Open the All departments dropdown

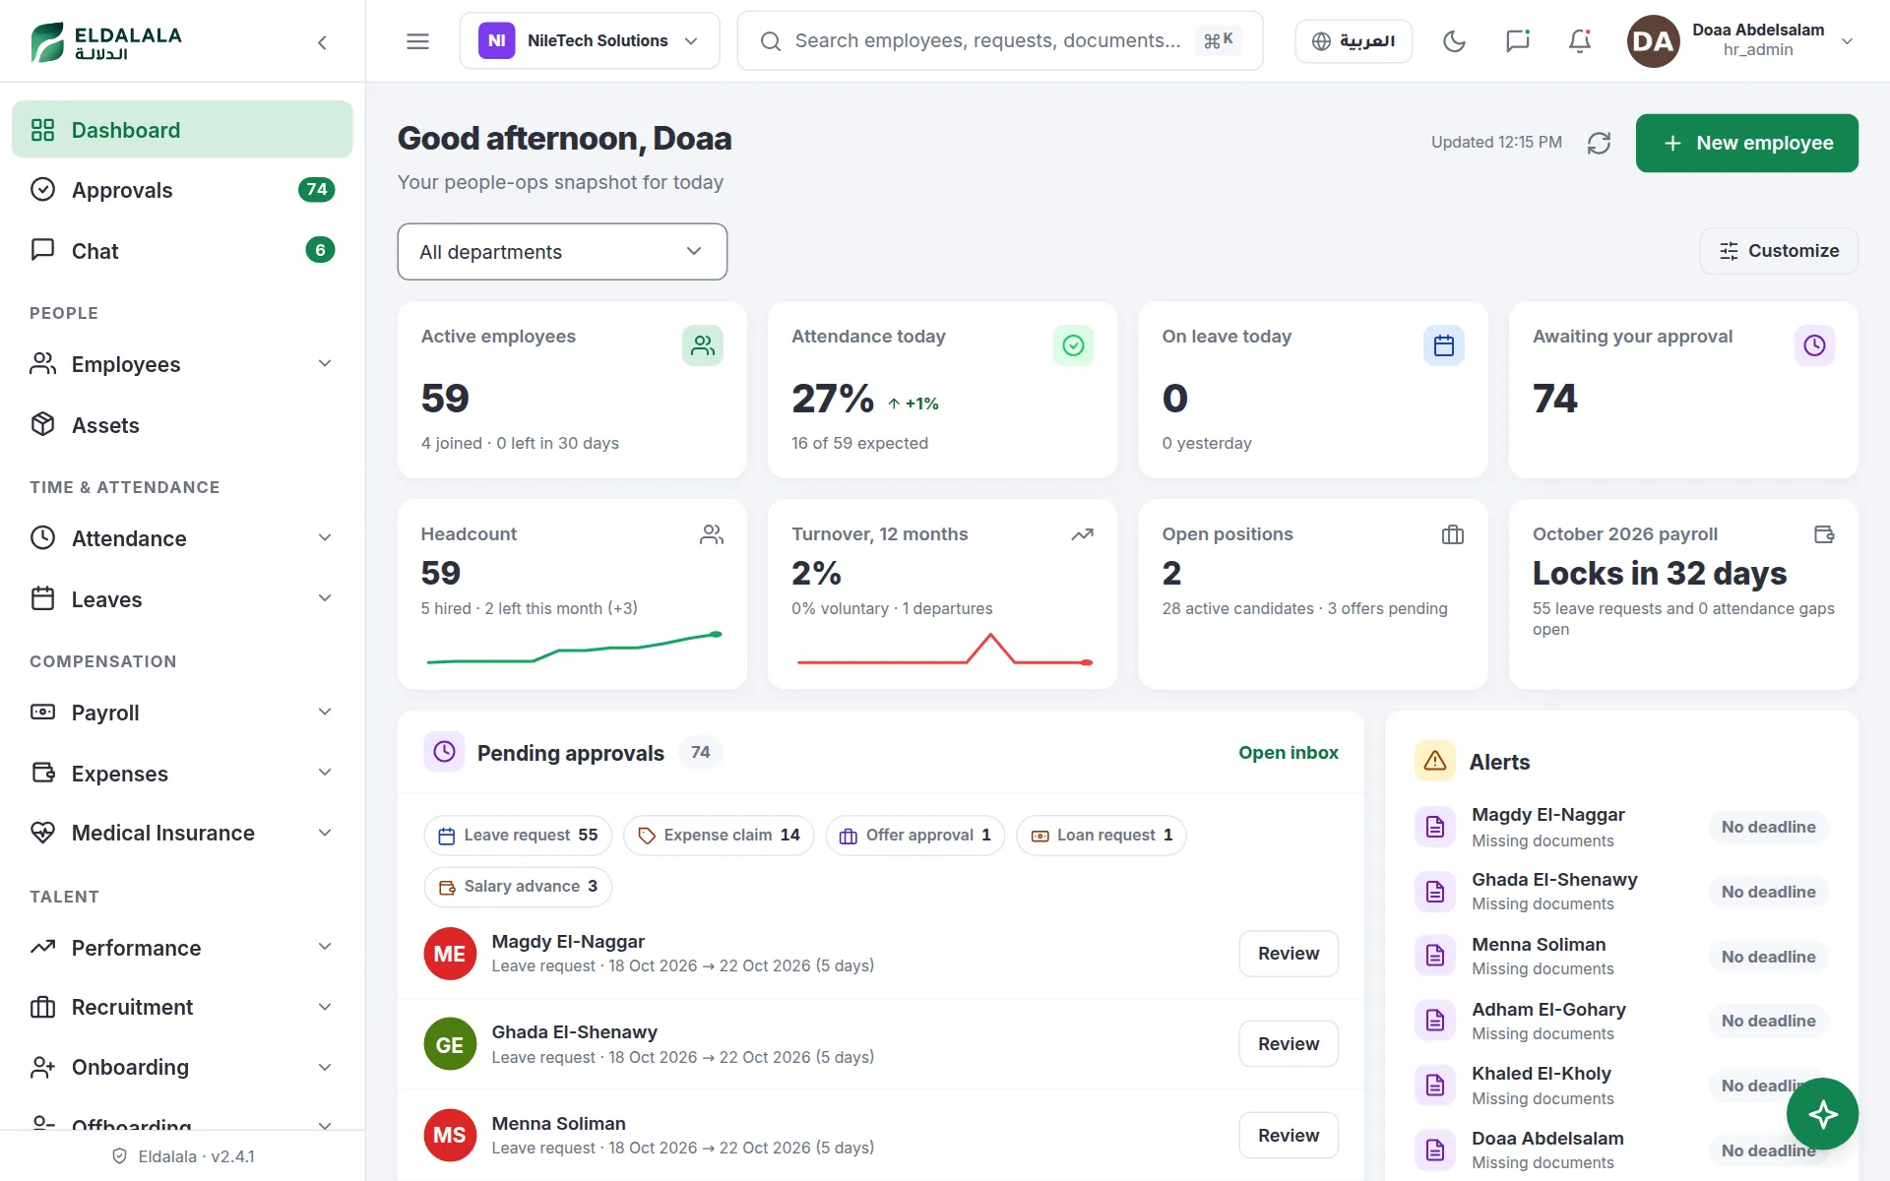click(x=562, y=252)
